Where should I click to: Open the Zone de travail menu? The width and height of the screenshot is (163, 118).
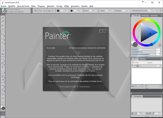(x=23, y=6)
